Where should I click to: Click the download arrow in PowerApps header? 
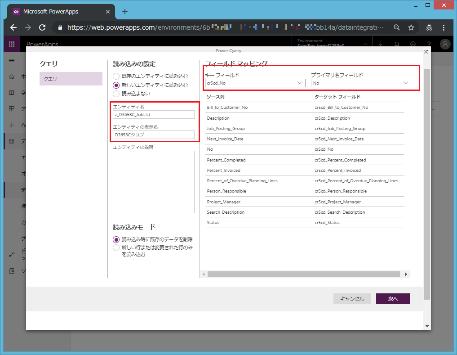tap(381, 44)
